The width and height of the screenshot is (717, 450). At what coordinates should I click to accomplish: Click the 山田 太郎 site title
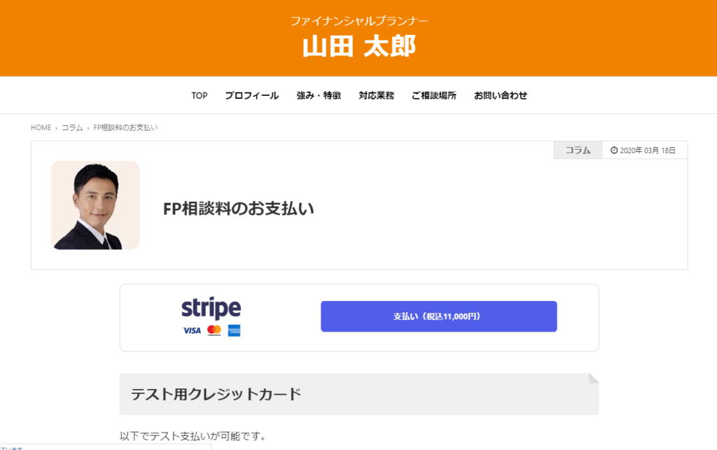point(359,46)
